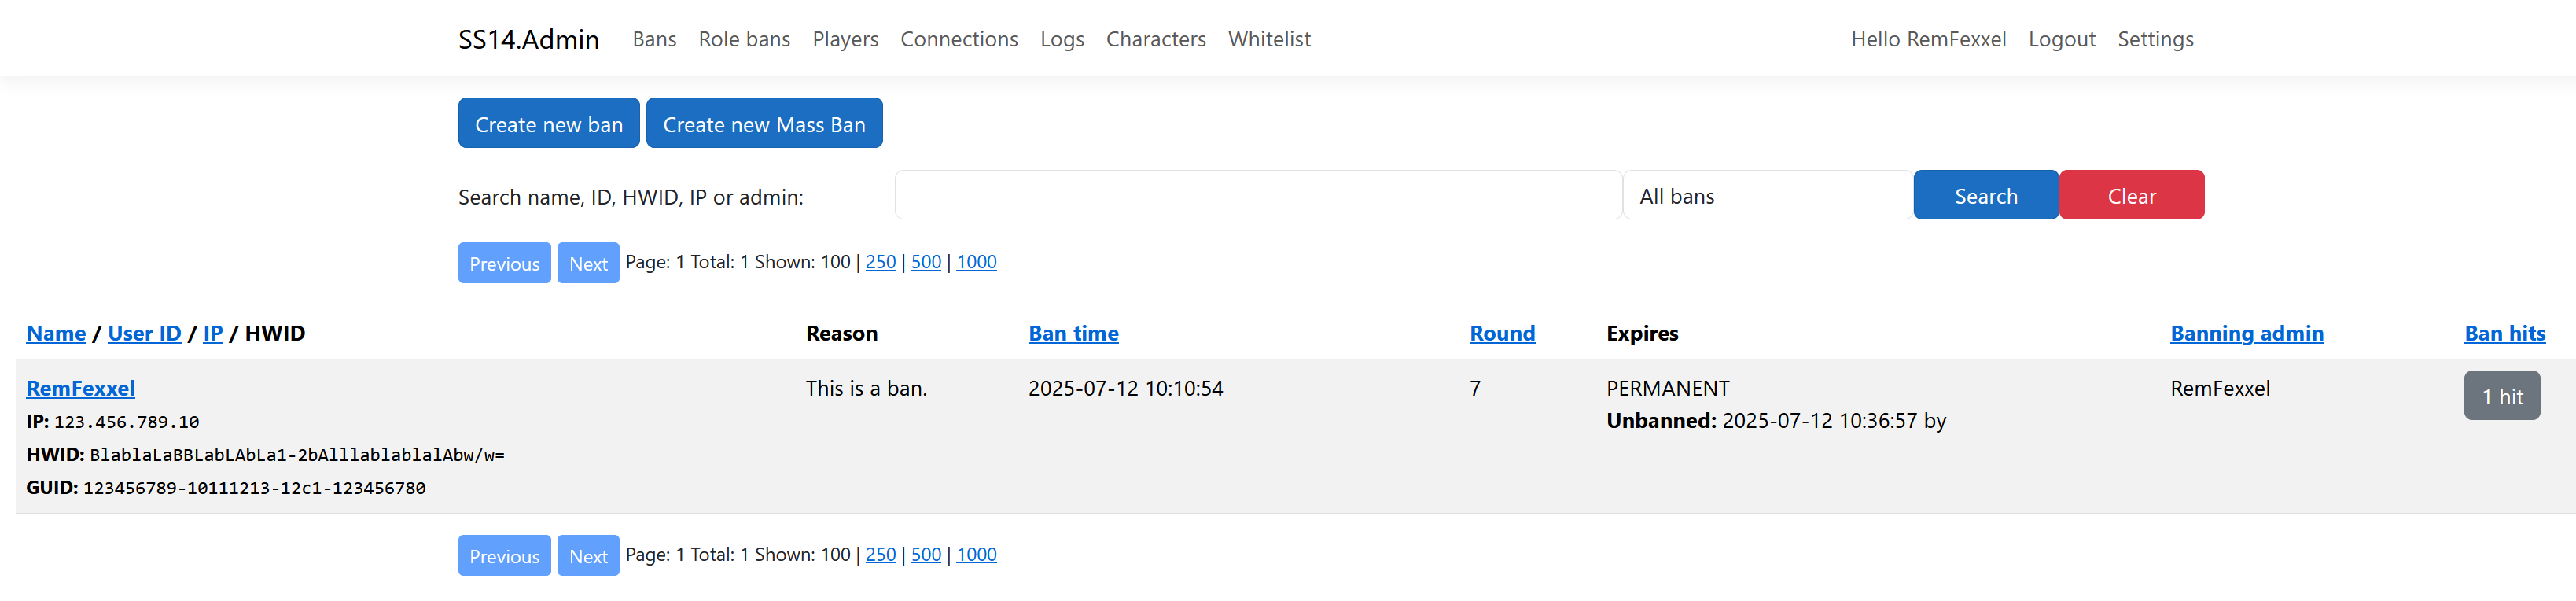
Task: Focus the ban search text field
Action: [1257, 196]
